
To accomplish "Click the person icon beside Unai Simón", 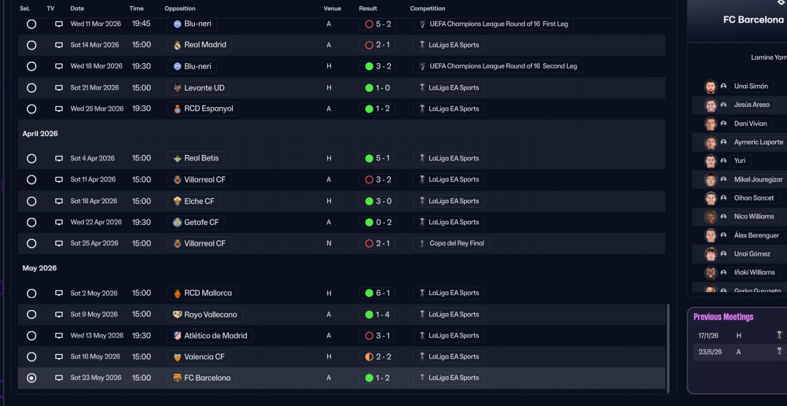I will (x=724, y=87).
